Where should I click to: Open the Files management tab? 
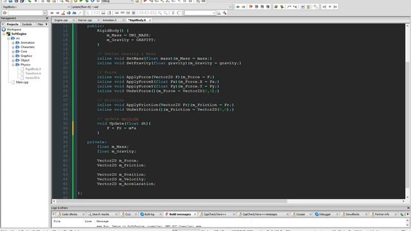(x=40, y=24)
